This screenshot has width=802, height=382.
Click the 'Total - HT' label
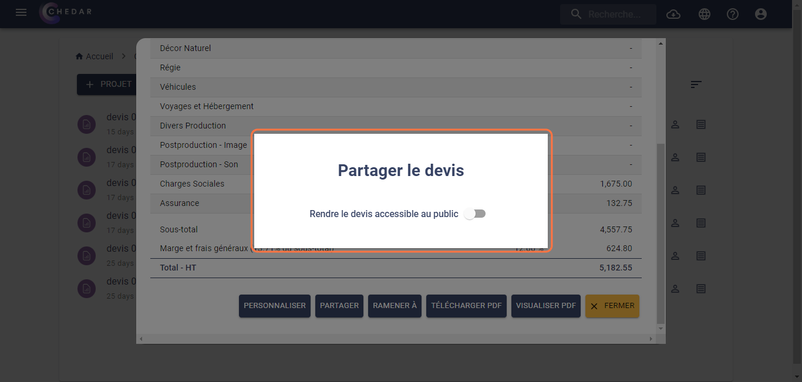click(178, 268)
